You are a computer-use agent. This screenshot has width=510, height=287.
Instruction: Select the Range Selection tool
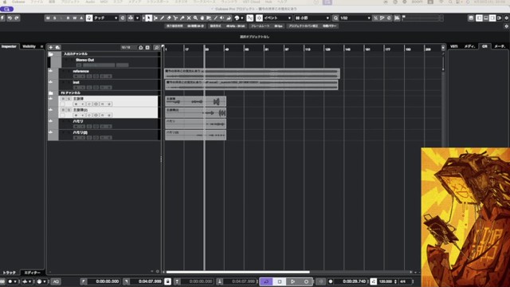[155, 18]
